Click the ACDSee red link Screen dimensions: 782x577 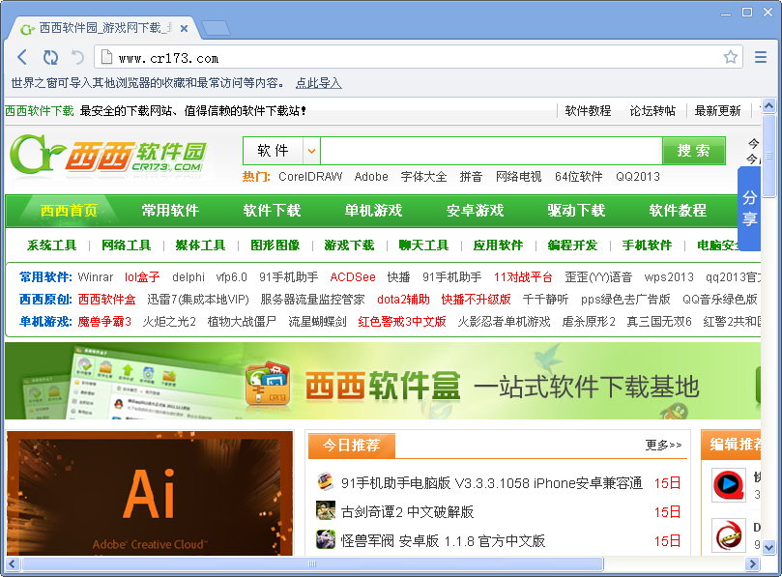pos(353,276)
